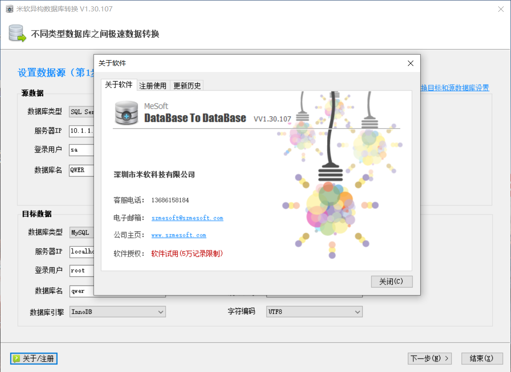Screen dimensions: 511x372
Task: Expand the 数据库引擎 InnoDB dropdown
Action: 117,311
